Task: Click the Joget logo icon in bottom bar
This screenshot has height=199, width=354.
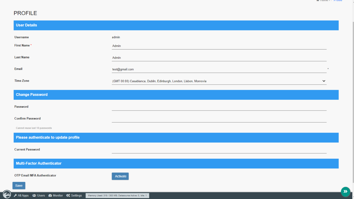Action: 7,194
